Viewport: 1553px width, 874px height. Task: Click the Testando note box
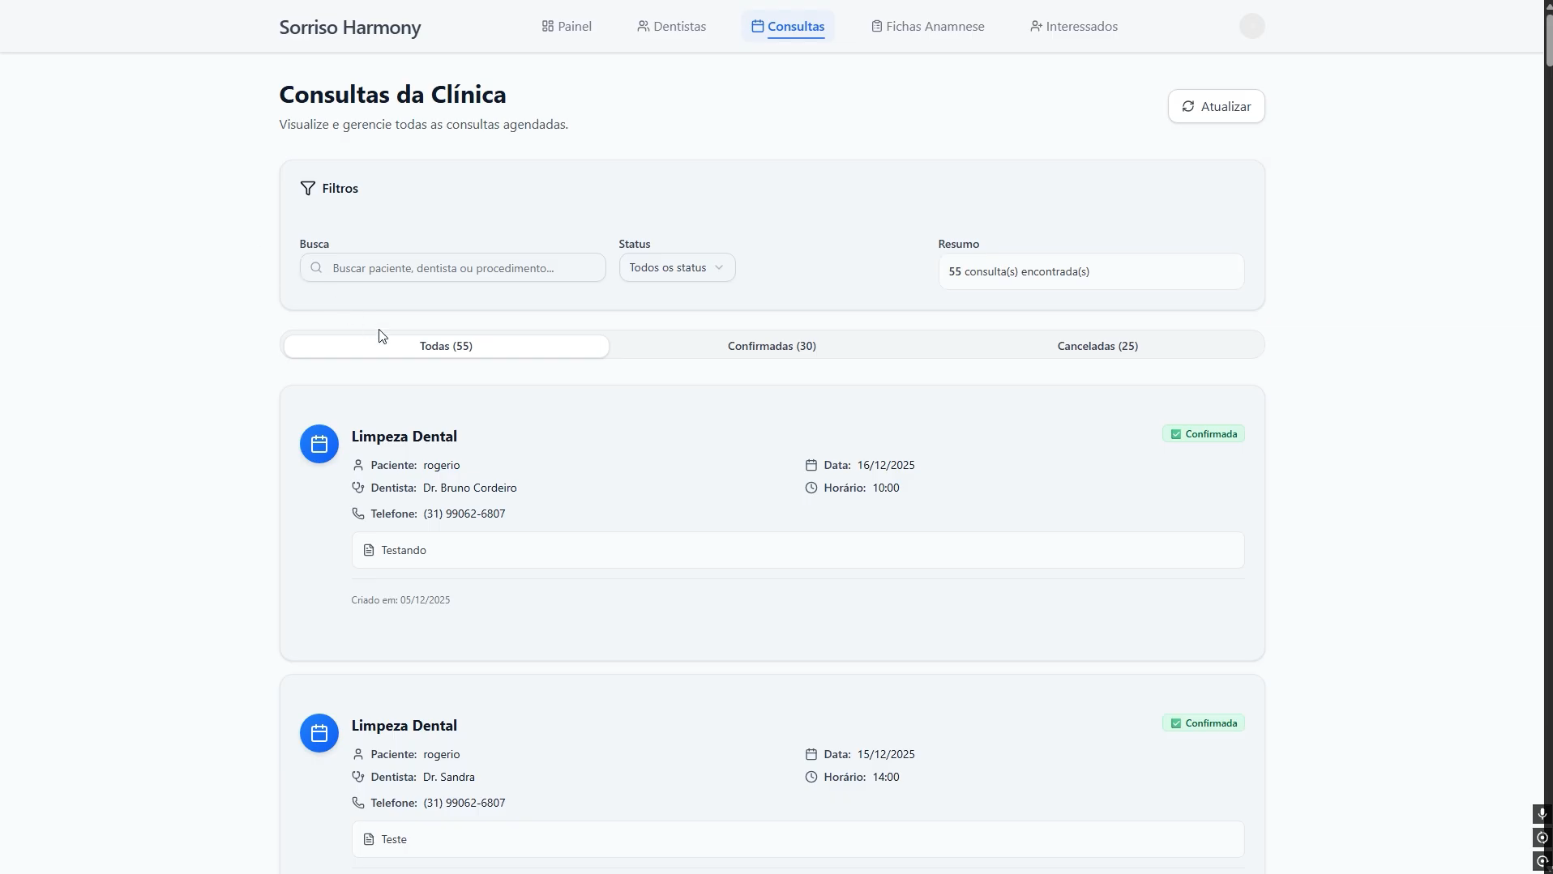click(798, 550)
